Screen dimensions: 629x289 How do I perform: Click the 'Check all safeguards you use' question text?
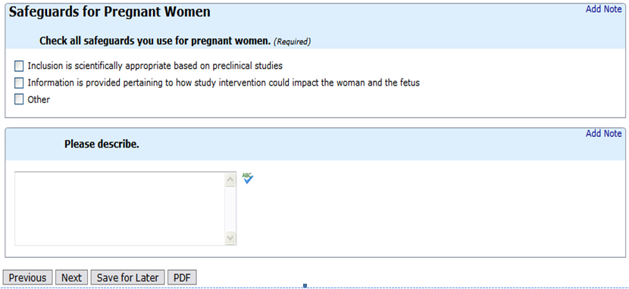(x=155, y=41)
